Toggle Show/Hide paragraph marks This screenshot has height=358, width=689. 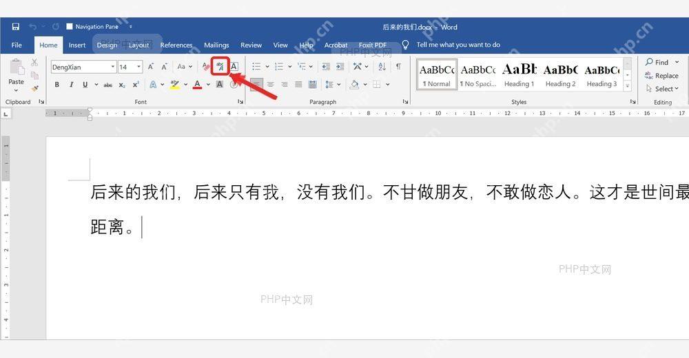click(x=398, y=67)
